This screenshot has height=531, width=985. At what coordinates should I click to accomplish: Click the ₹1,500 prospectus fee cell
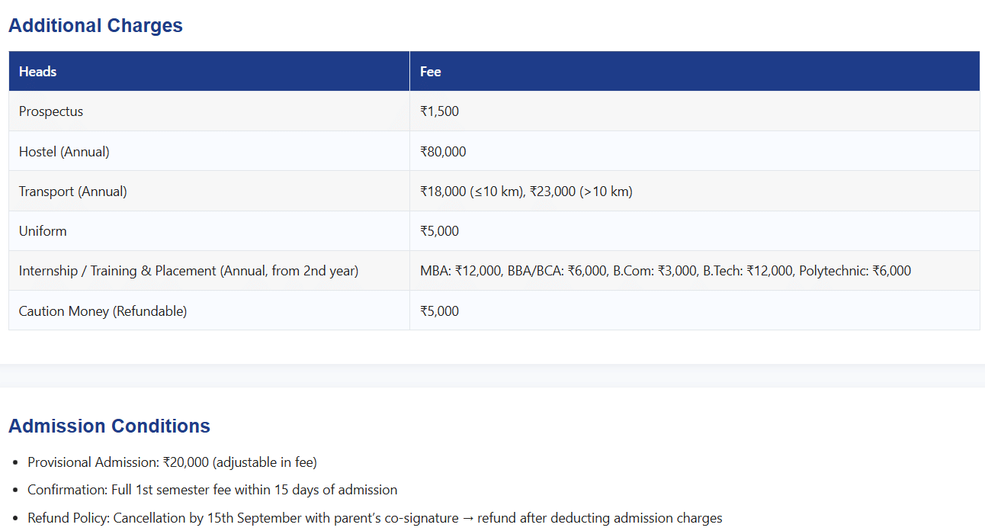[x=440, y=111]
